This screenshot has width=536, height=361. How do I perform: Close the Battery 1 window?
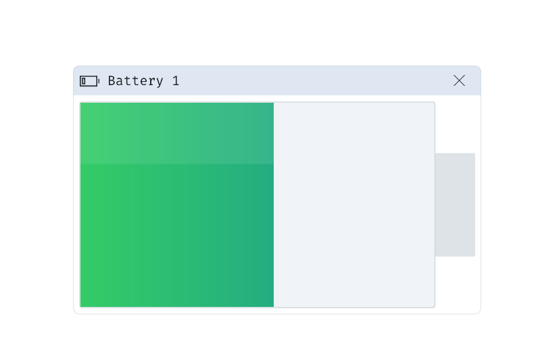click(x=459, y=80)
